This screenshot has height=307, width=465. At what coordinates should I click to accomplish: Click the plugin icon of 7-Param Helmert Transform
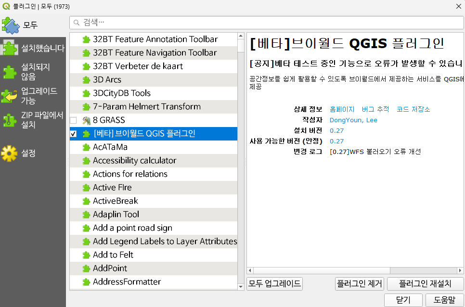click(x=86, y=107)
